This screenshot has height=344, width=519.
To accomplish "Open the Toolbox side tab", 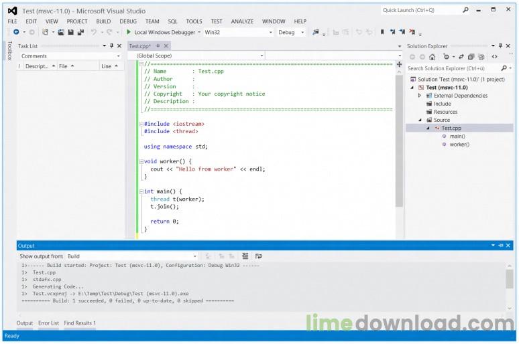I will [x=9, y=51].
